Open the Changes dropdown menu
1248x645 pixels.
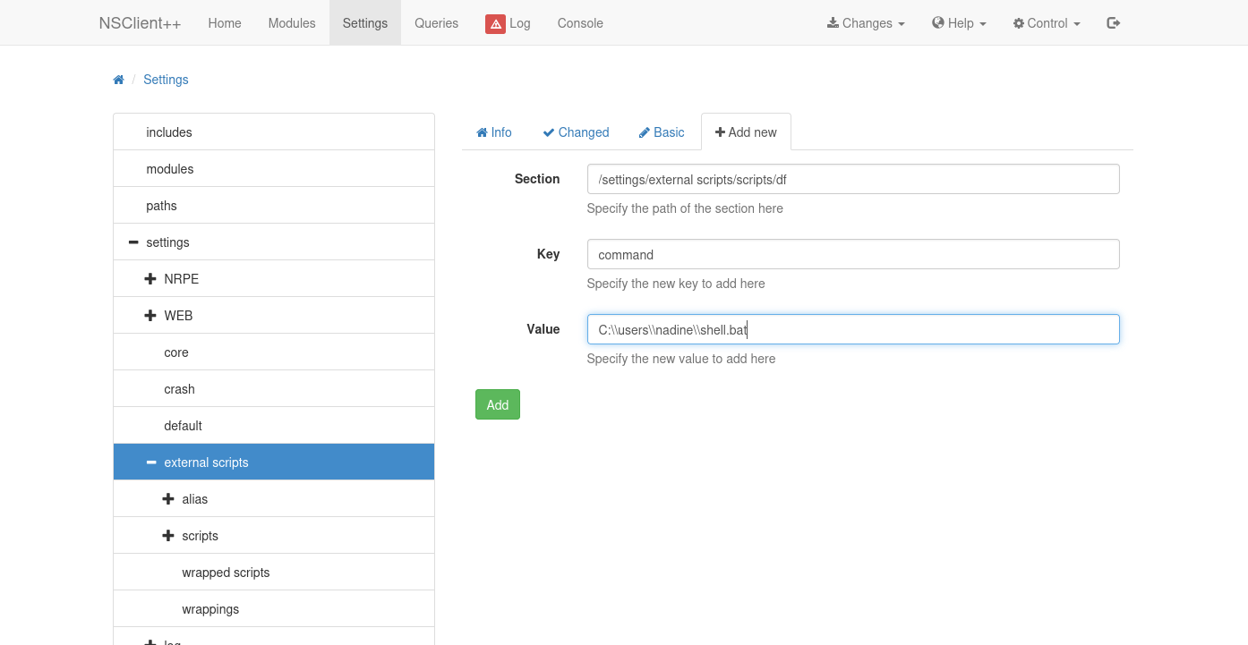coord(866,23)
